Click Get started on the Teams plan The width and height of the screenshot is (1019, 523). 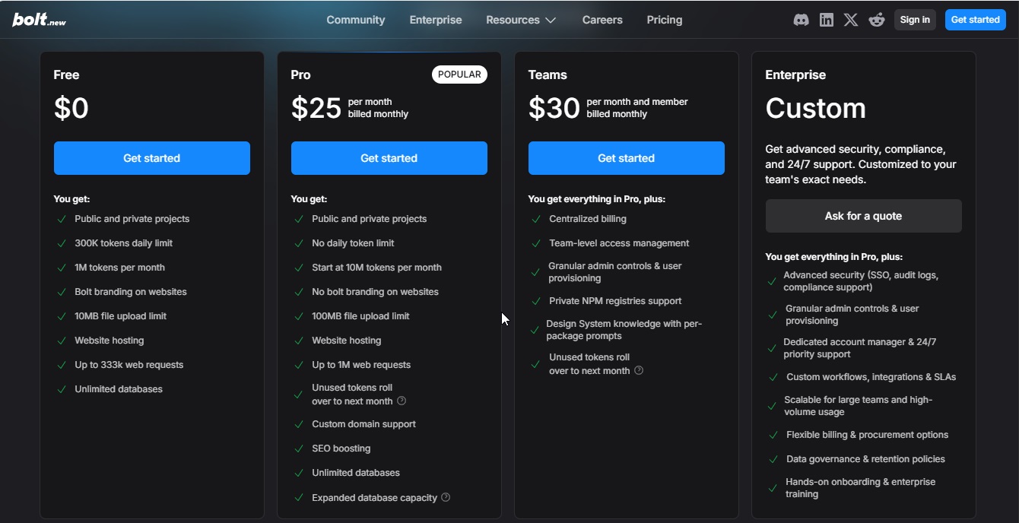[626, 157]
